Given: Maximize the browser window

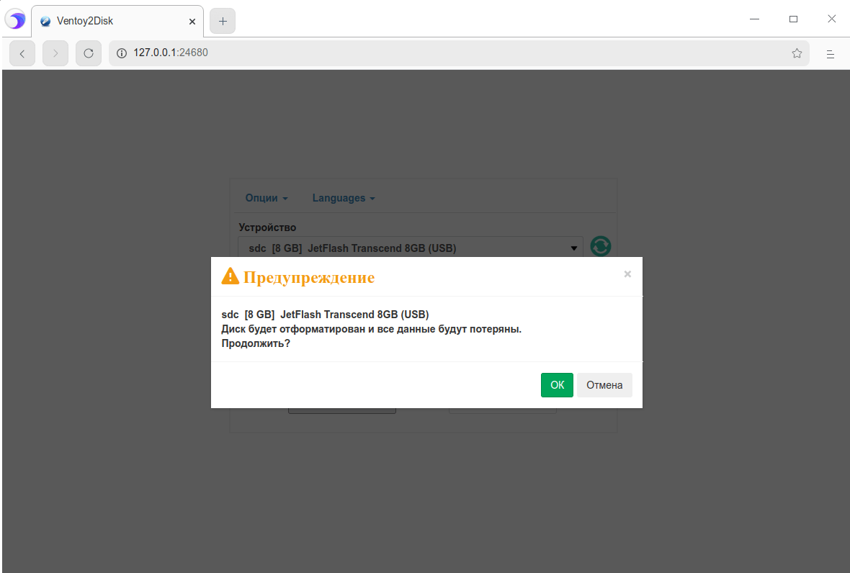Looking at the screenshot, I should (x=793, y=19).
